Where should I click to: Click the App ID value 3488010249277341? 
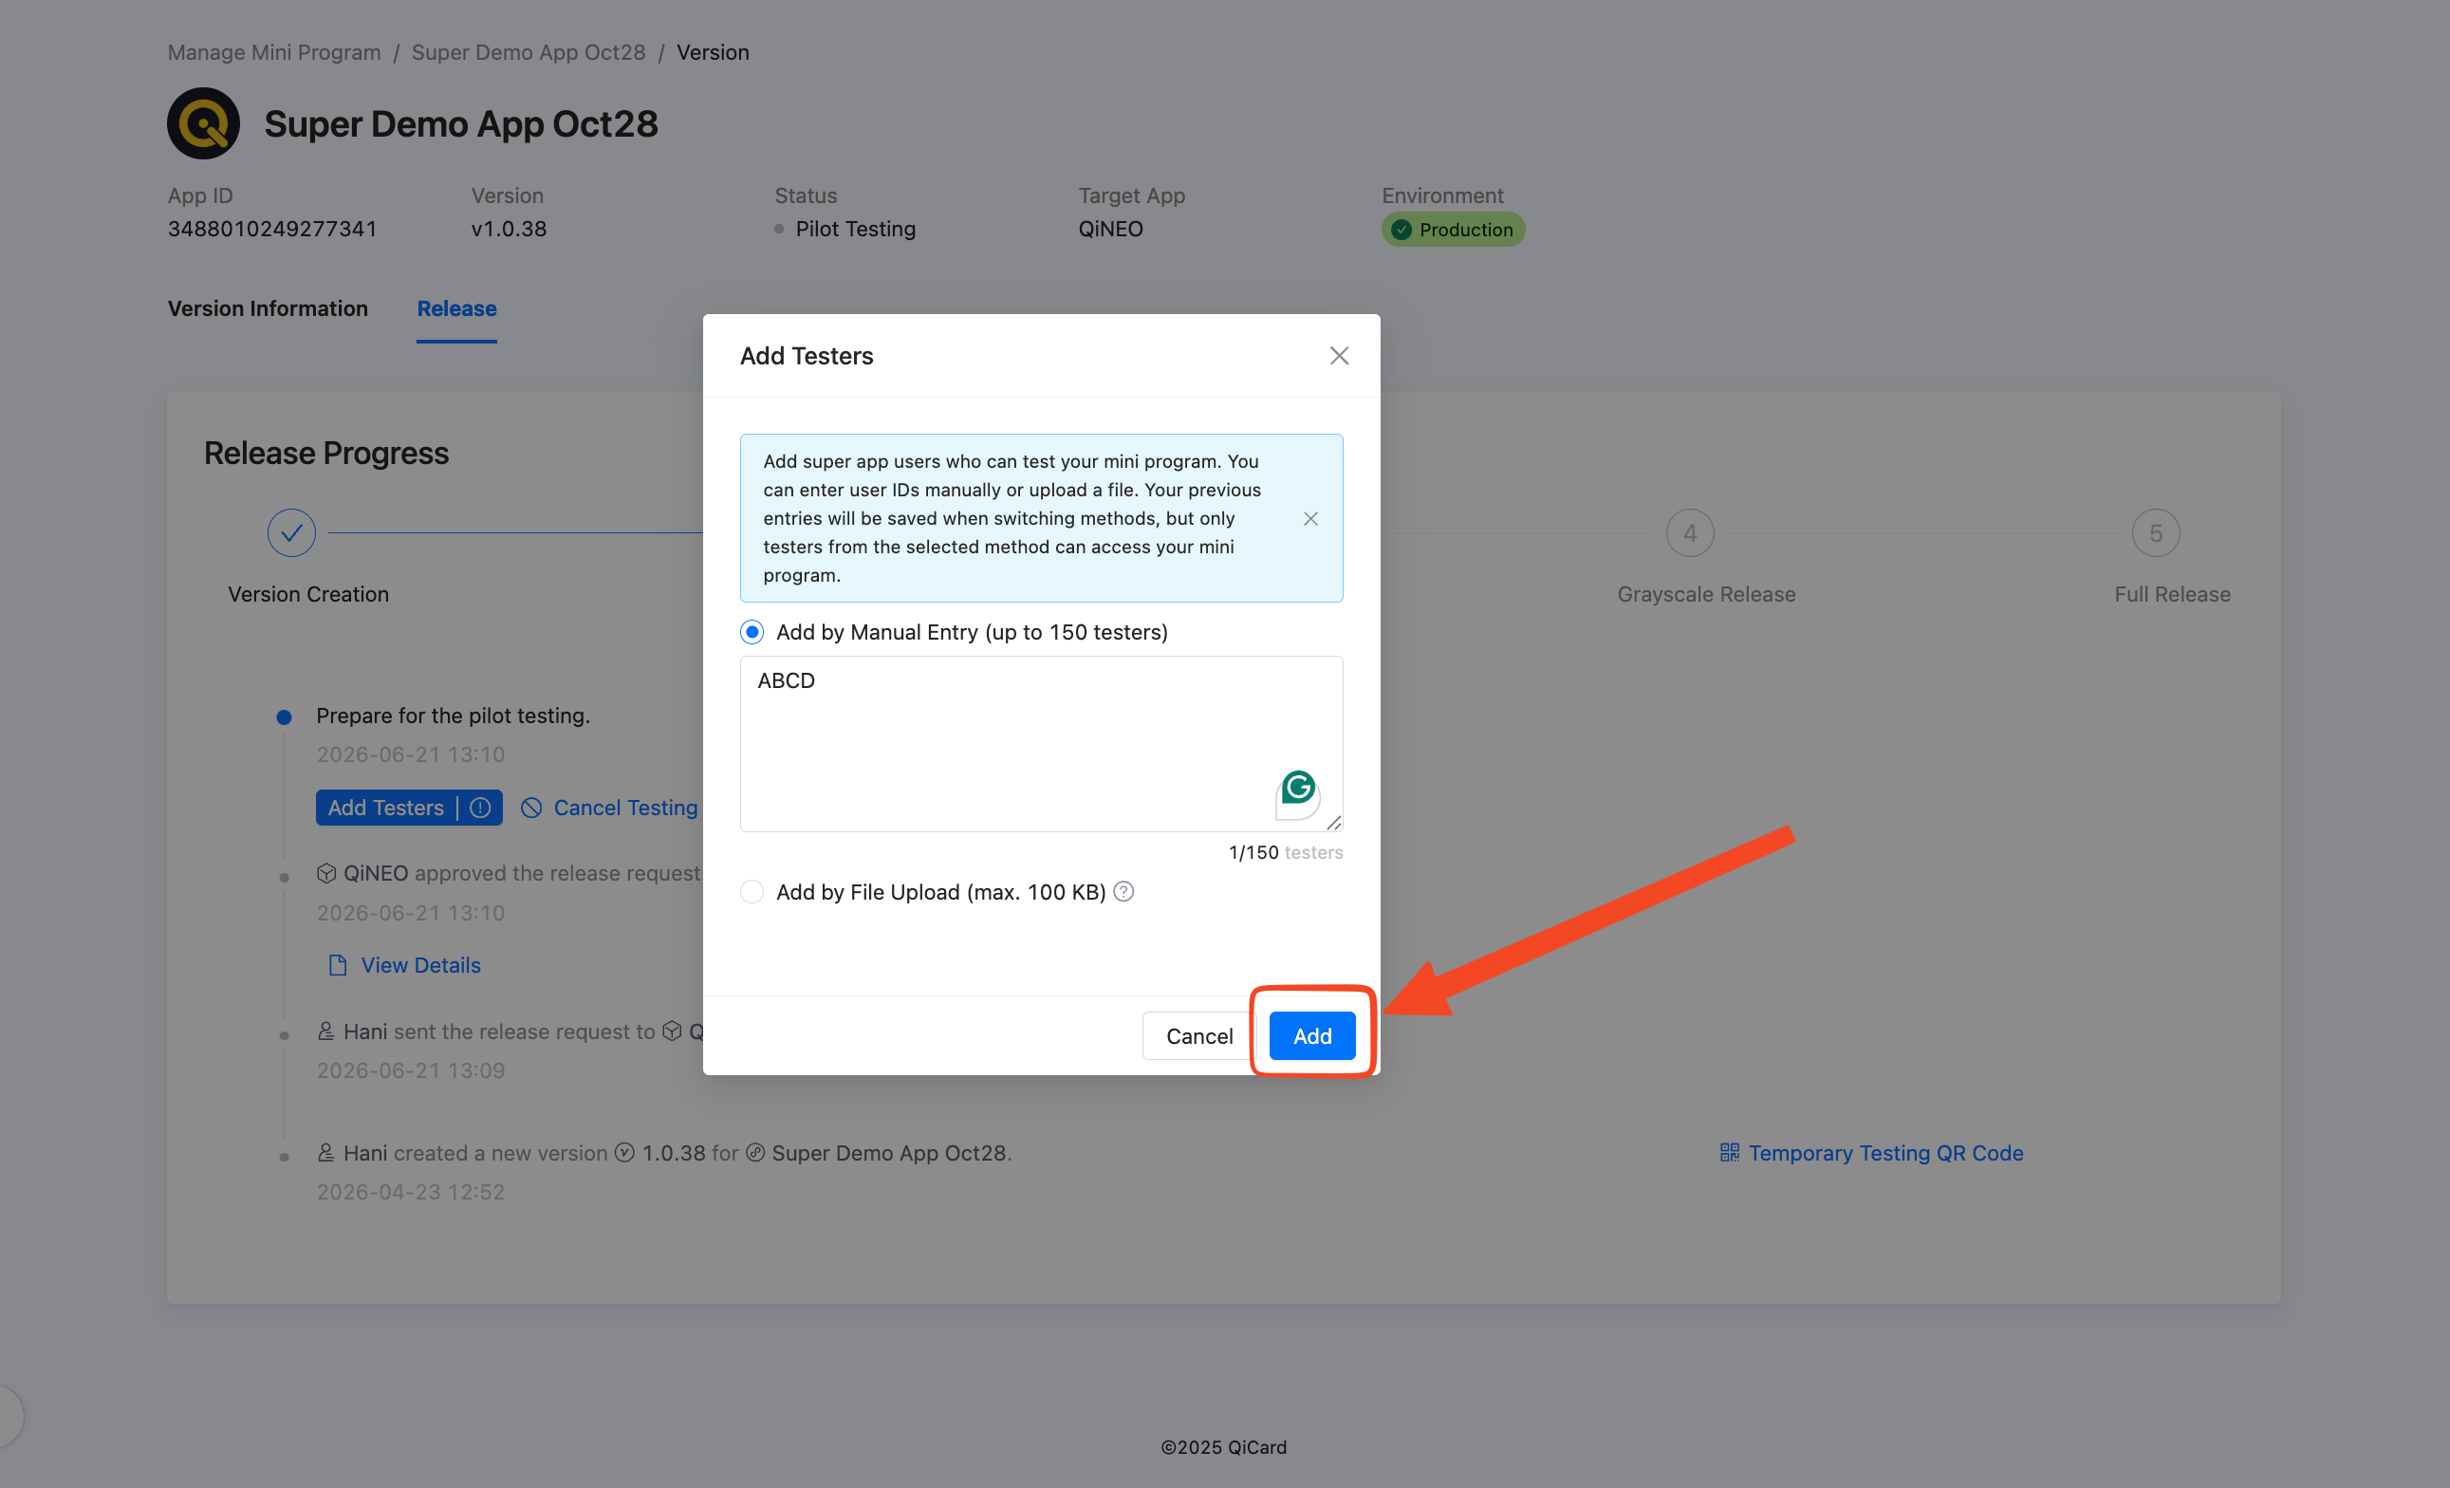pyautogui.click(x=272, y=229)
